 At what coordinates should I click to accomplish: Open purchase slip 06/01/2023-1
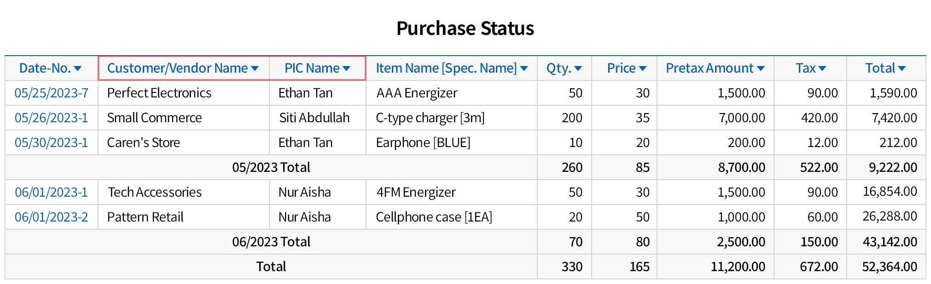coord(51,193)
